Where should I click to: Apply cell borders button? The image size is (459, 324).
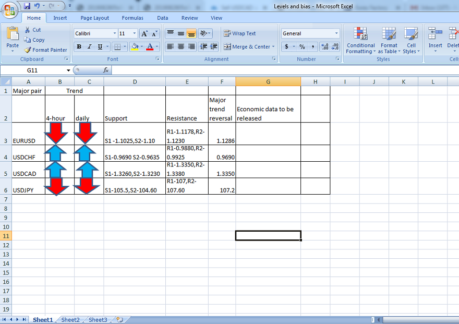coord(117,46)
